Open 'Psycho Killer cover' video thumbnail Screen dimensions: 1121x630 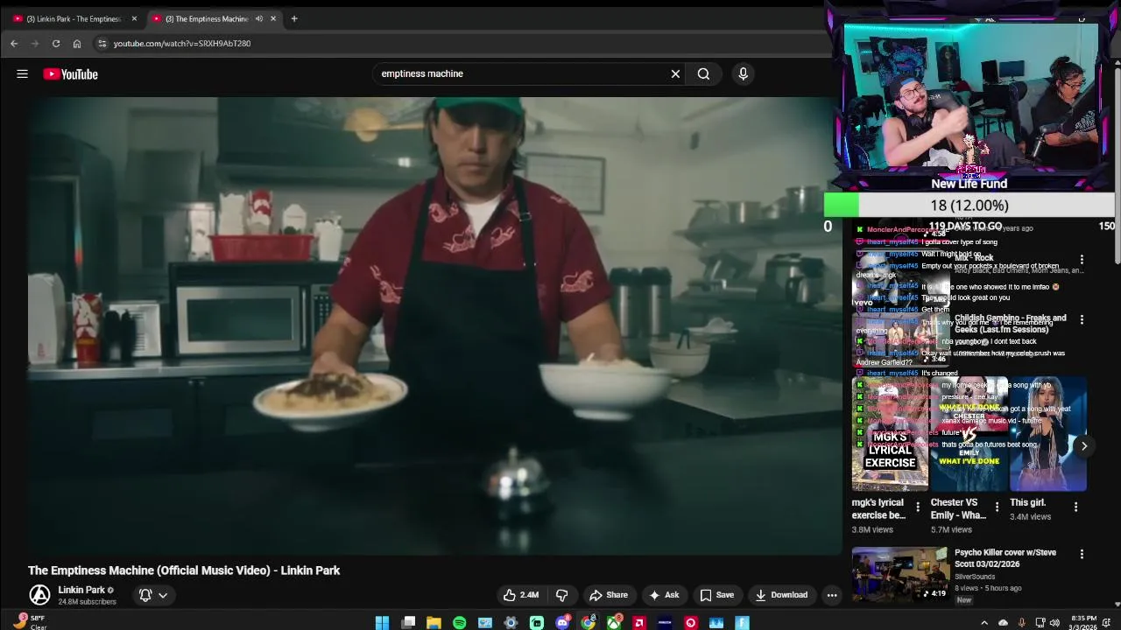click(899, 574)
